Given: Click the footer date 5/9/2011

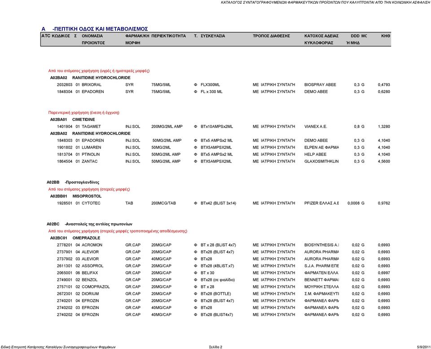Looking at the screenshot, I should [423, 347].
